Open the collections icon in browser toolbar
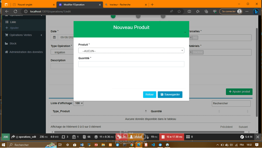This screenshot has width=262, height=148. [206, 11]
